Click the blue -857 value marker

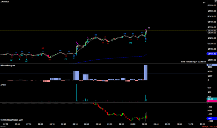[x=212, y=119]
